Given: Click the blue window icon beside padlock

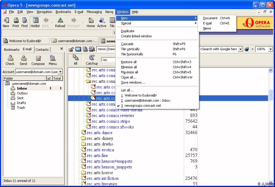Looking at the screenshot, I should 78,49.
